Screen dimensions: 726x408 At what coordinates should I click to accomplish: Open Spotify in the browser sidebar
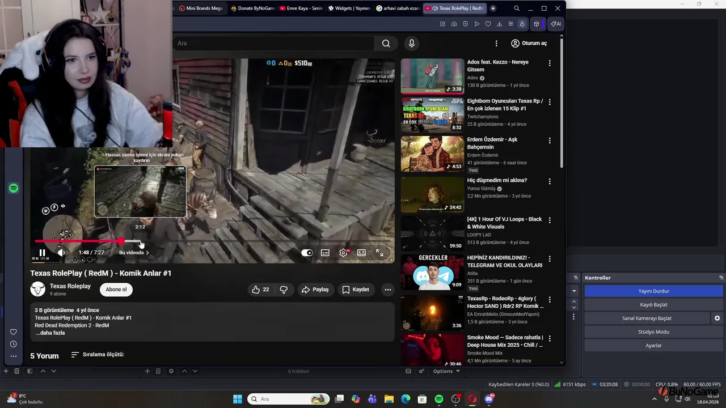point(14,188)
